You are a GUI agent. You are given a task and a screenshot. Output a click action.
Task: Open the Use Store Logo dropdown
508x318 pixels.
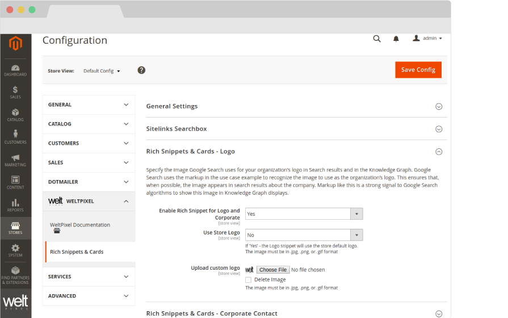pos(304,235)
